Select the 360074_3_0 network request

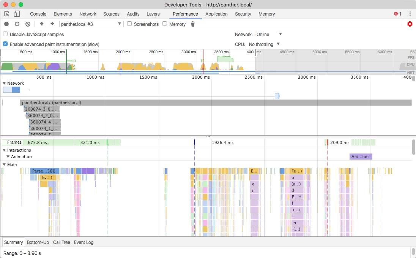pos(42,109)
